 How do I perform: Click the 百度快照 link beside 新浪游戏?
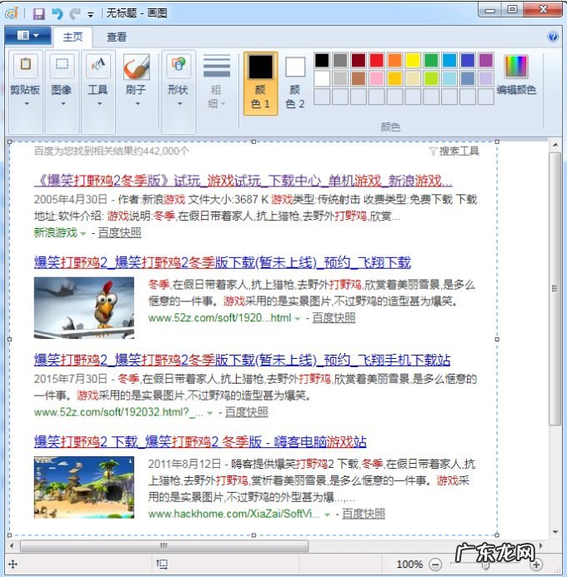pos(120,232)
